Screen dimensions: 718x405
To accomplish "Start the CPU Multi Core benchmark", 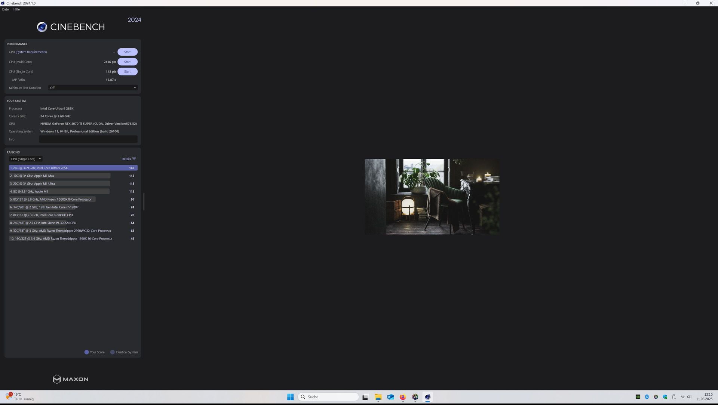I will (x=128, y=62).
